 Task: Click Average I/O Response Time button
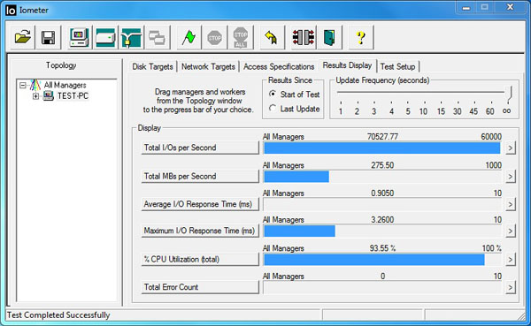coord(200,204)
